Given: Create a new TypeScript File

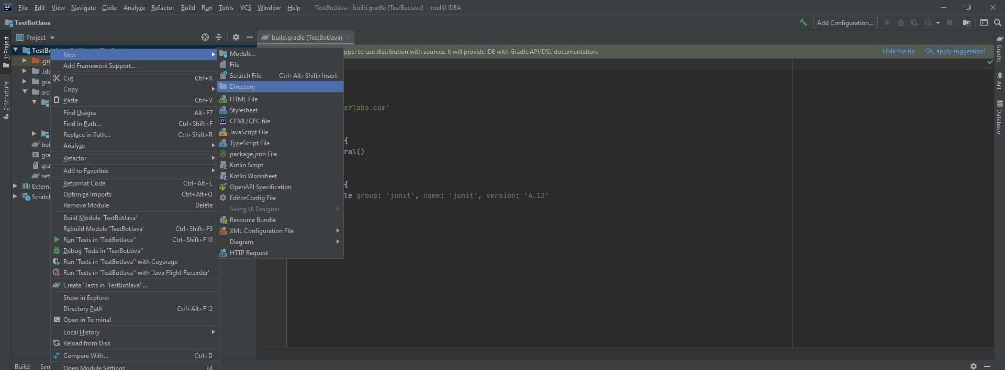Looking at the screenshot, I should [x=281, y=143].
